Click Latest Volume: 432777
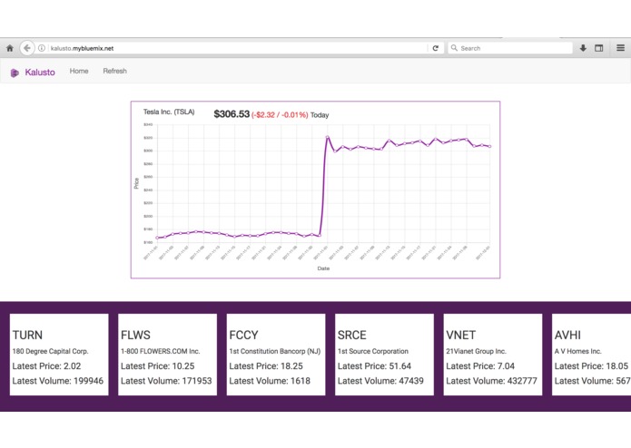Image resolution: width=631 pixels, height=448 pixels. point(492,381)
